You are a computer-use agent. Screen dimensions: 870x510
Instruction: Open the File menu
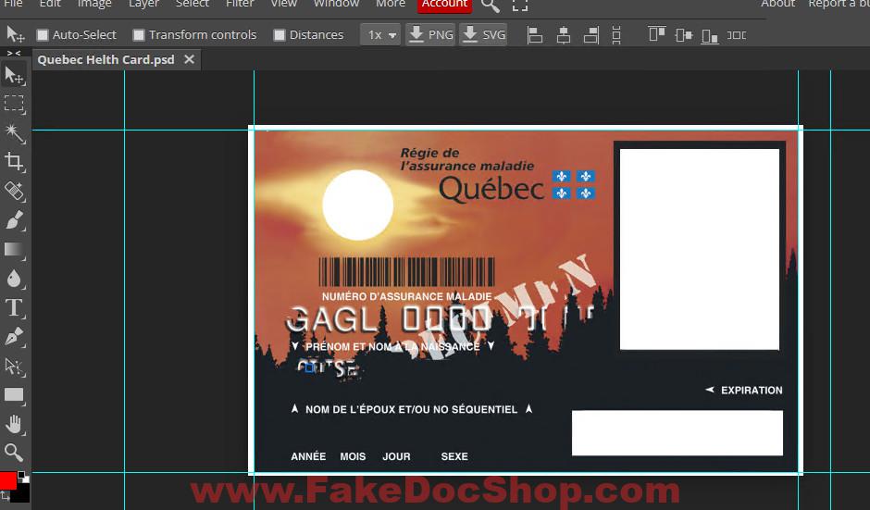click(x=13, y=4)
